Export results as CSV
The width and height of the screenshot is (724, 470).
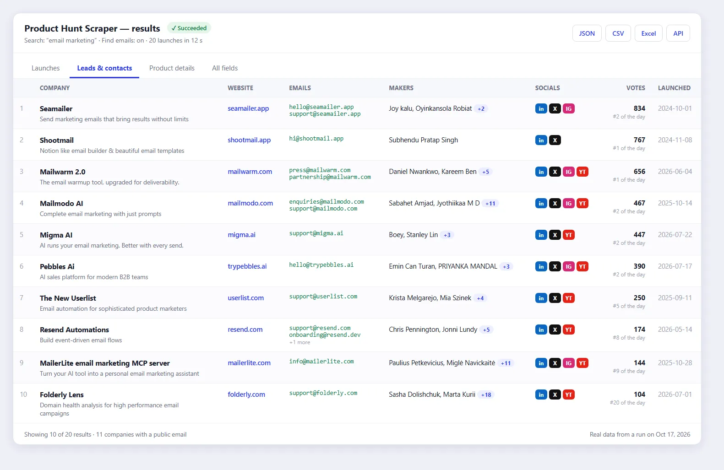tap(618, 33)
